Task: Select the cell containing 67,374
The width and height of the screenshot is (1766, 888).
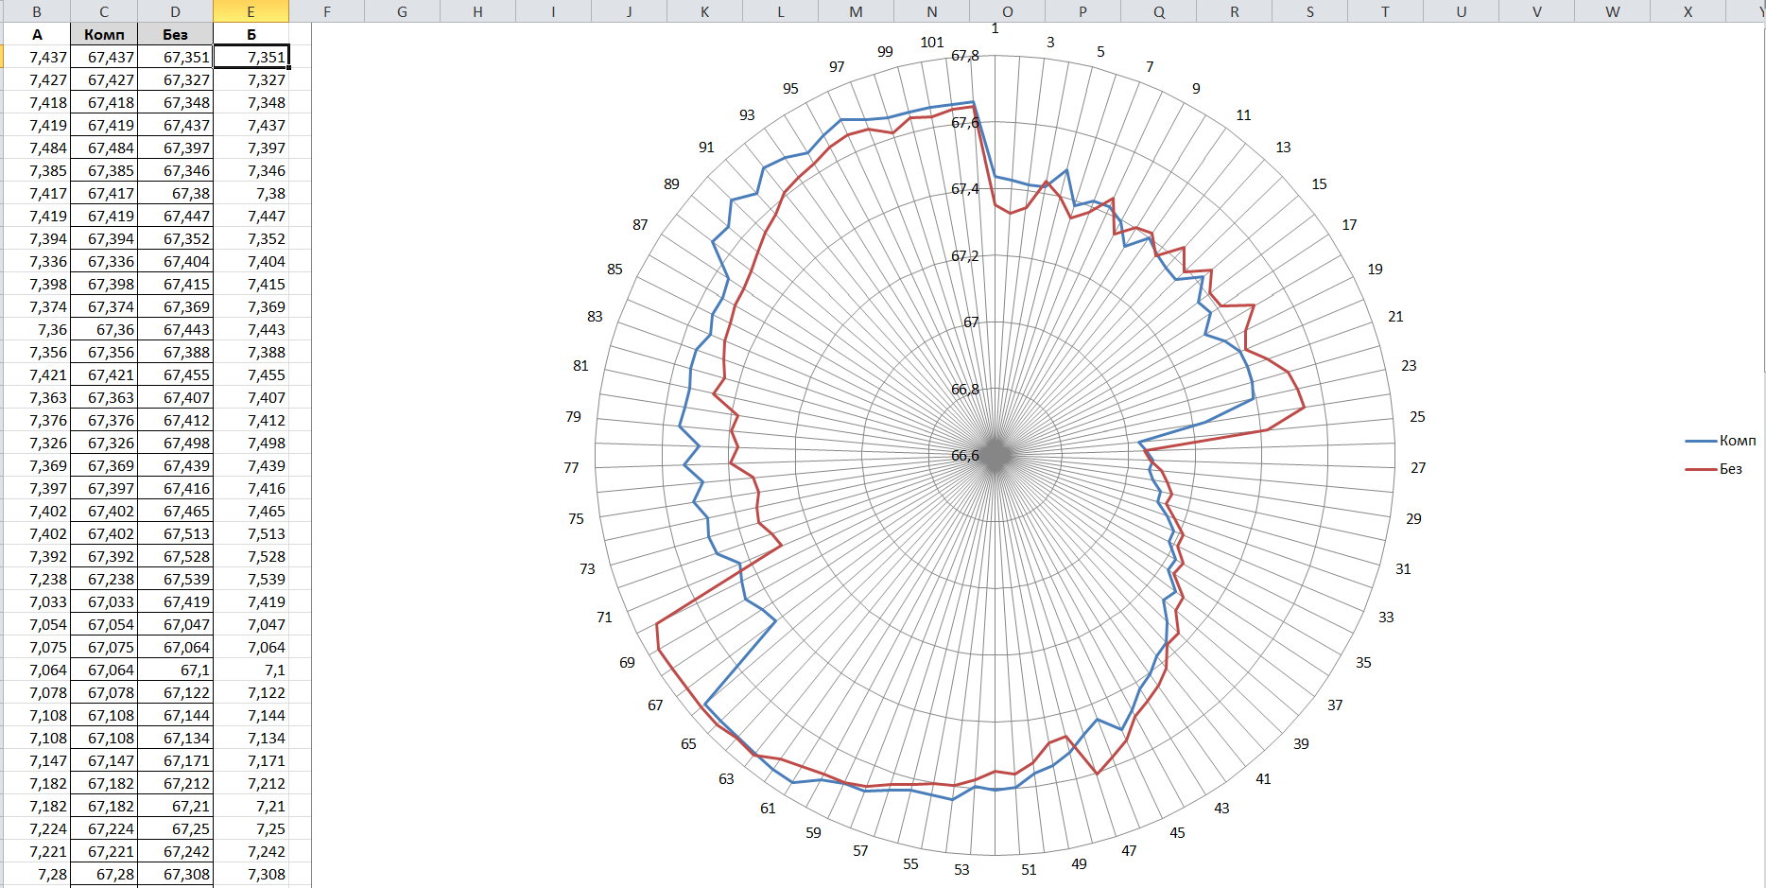Action: (104, 306)
